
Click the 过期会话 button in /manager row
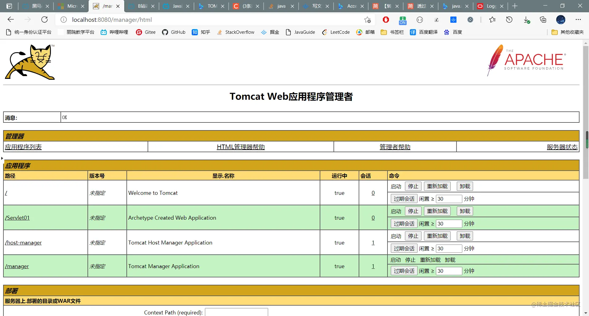pos(404,271)
